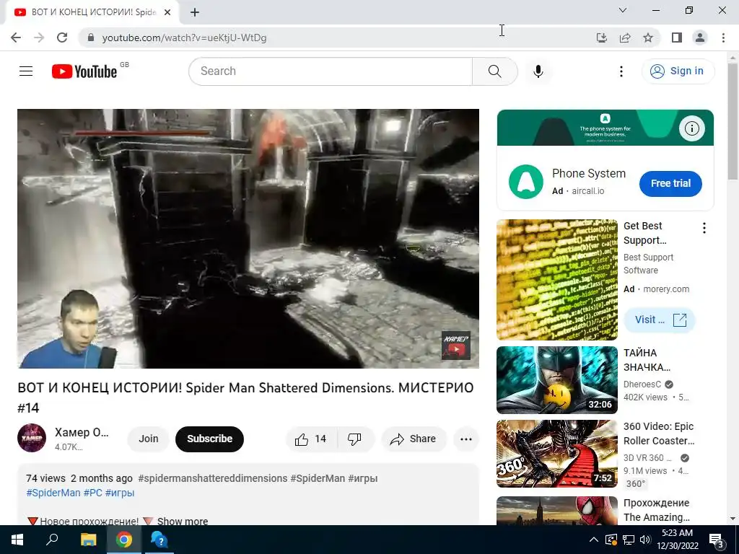This screenshot has width=739, height=554.
Task: Open the code screen ad thumbnail
Action: (x=557, y=280)
